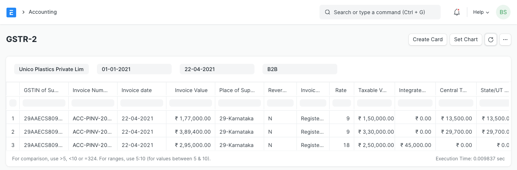Expand the Help dropdown menu

click(481, 12)
